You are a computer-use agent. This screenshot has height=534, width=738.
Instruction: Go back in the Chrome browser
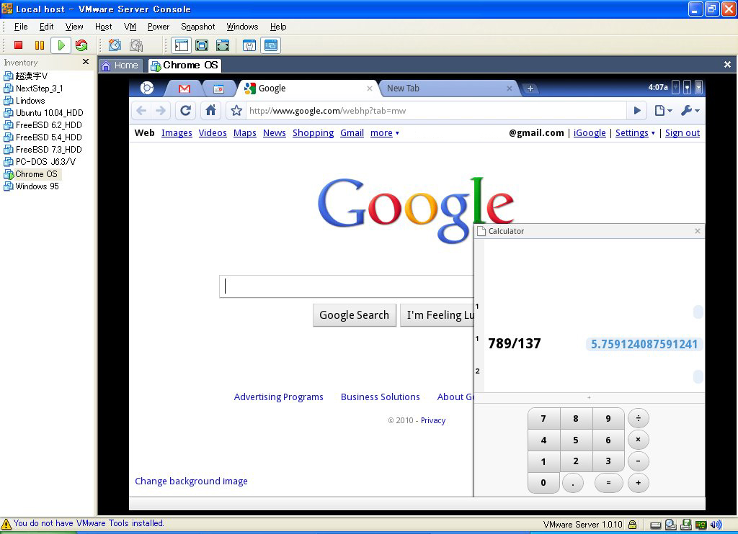pos(141,110)
